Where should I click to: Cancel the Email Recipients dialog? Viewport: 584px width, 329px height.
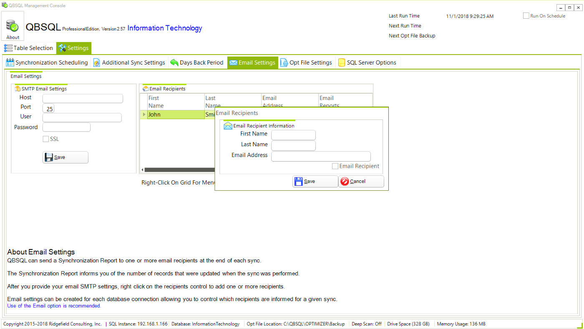coord(361,182)
